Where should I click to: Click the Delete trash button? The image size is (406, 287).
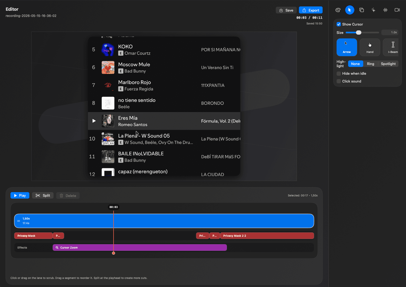tap(68, 196)
